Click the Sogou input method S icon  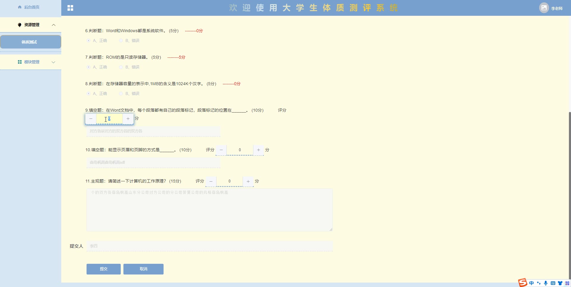(x=523, y=283)
